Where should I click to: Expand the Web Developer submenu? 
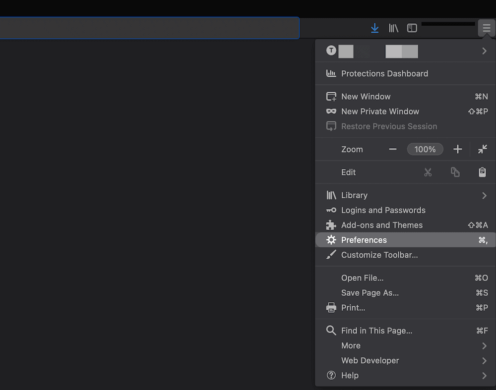(x=485, y=360)
